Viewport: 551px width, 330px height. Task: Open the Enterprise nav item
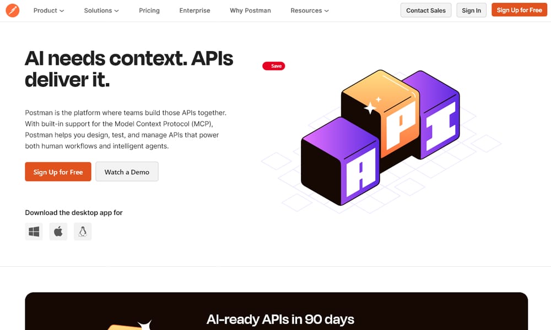tap(195, 10)
